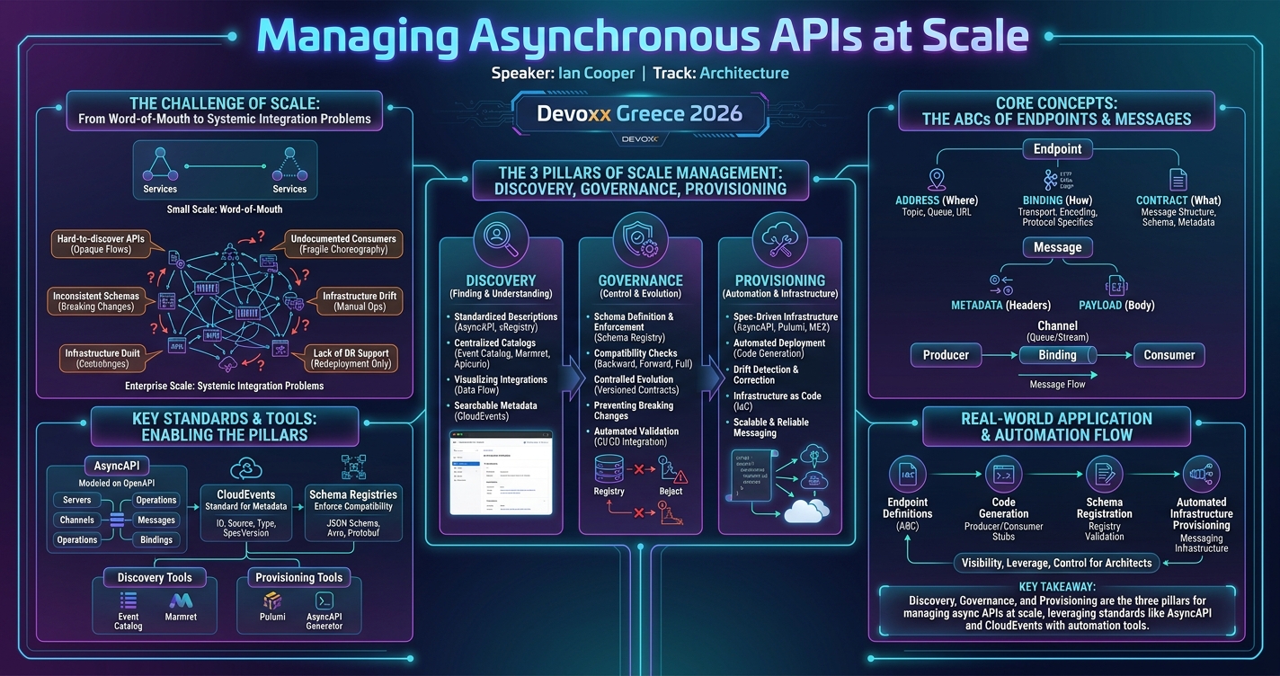Click the Undocumented Consumers callout
The image size is (1280, 676).
(342, 245)
